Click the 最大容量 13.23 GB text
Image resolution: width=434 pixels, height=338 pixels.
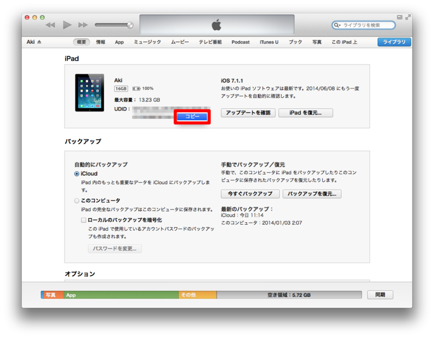click(x=137, y=100)
